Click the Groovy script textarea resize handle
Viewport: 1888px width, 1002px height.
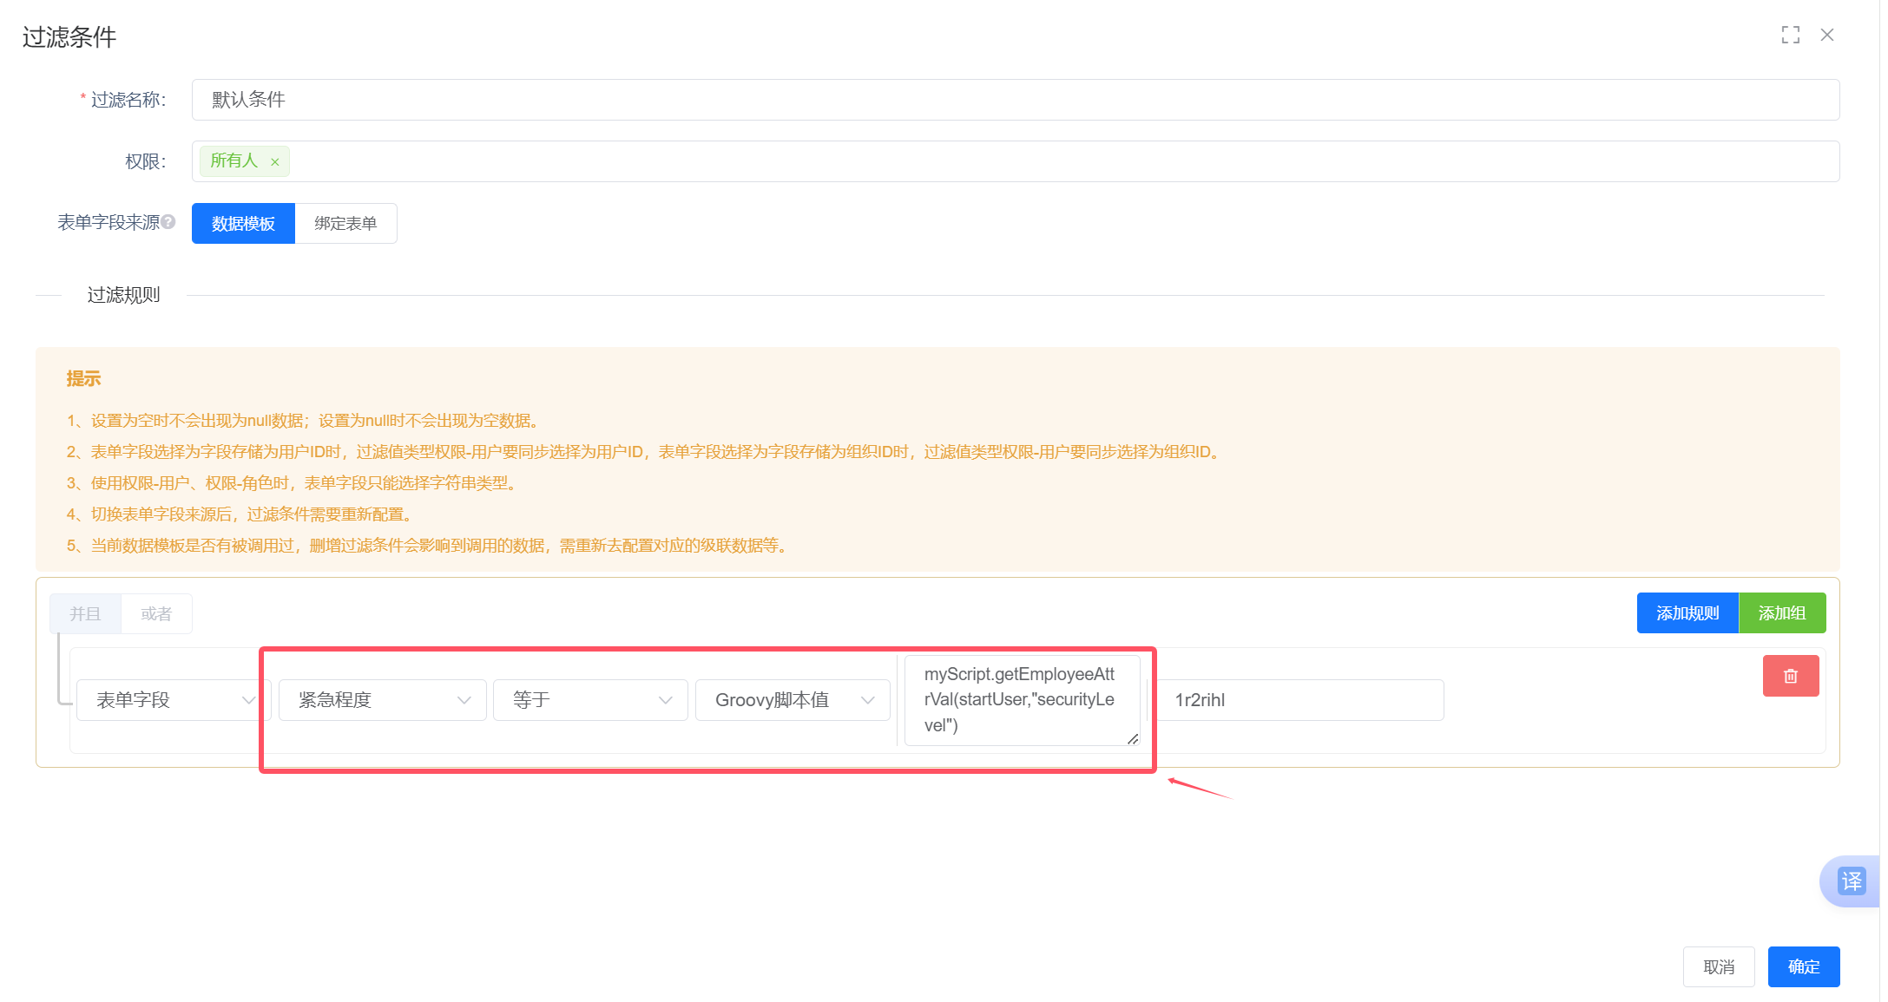pyautogui.click(x=1133, y=739)
